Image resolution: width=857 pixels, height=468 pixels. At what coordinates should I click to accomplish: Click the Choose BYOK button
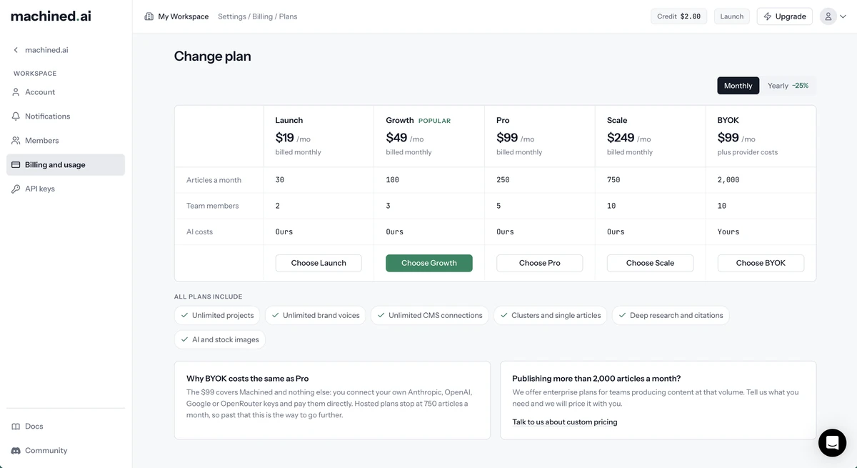point(761,263)
